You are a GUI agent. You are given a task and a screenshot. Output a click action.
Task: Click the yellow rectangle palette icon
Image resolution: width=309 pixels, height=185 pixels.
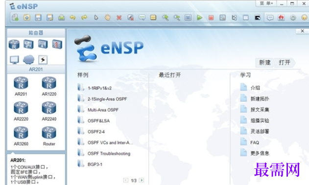tap(153, 18)
